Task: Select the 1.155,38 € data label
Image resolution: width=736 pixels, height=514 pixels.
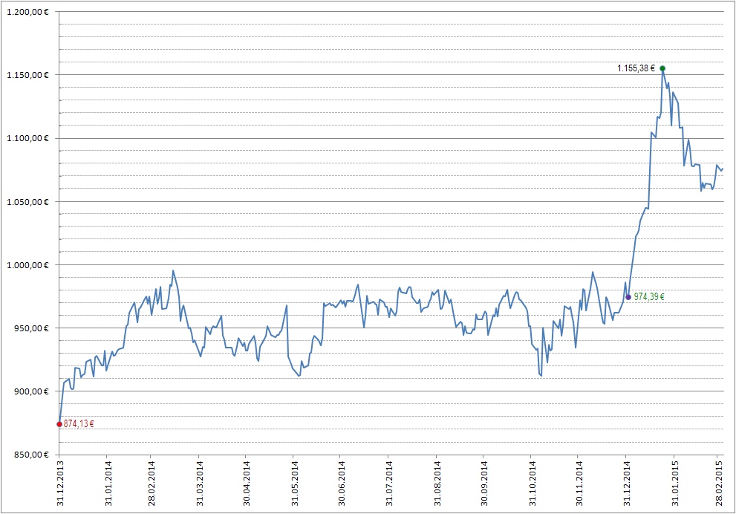Action: [636, 68]
